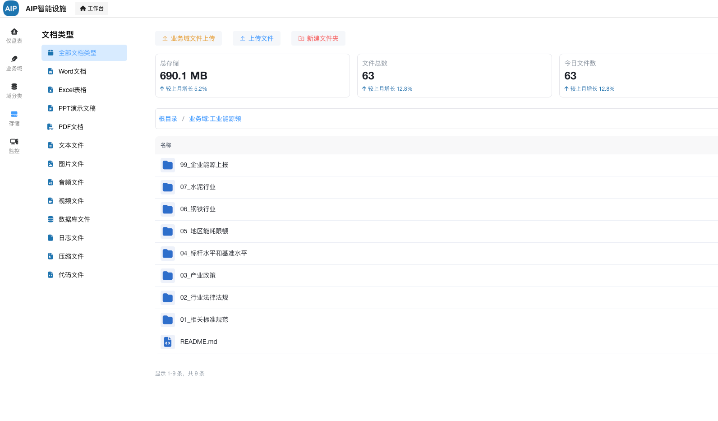Click the 99_企业能源上报 folder icon
718x421 pixels.
point(168,165)
